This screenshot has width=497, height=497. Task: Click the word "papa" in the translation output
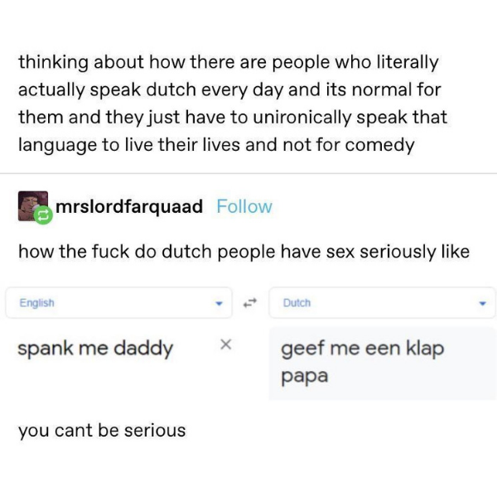click(305, 375)
